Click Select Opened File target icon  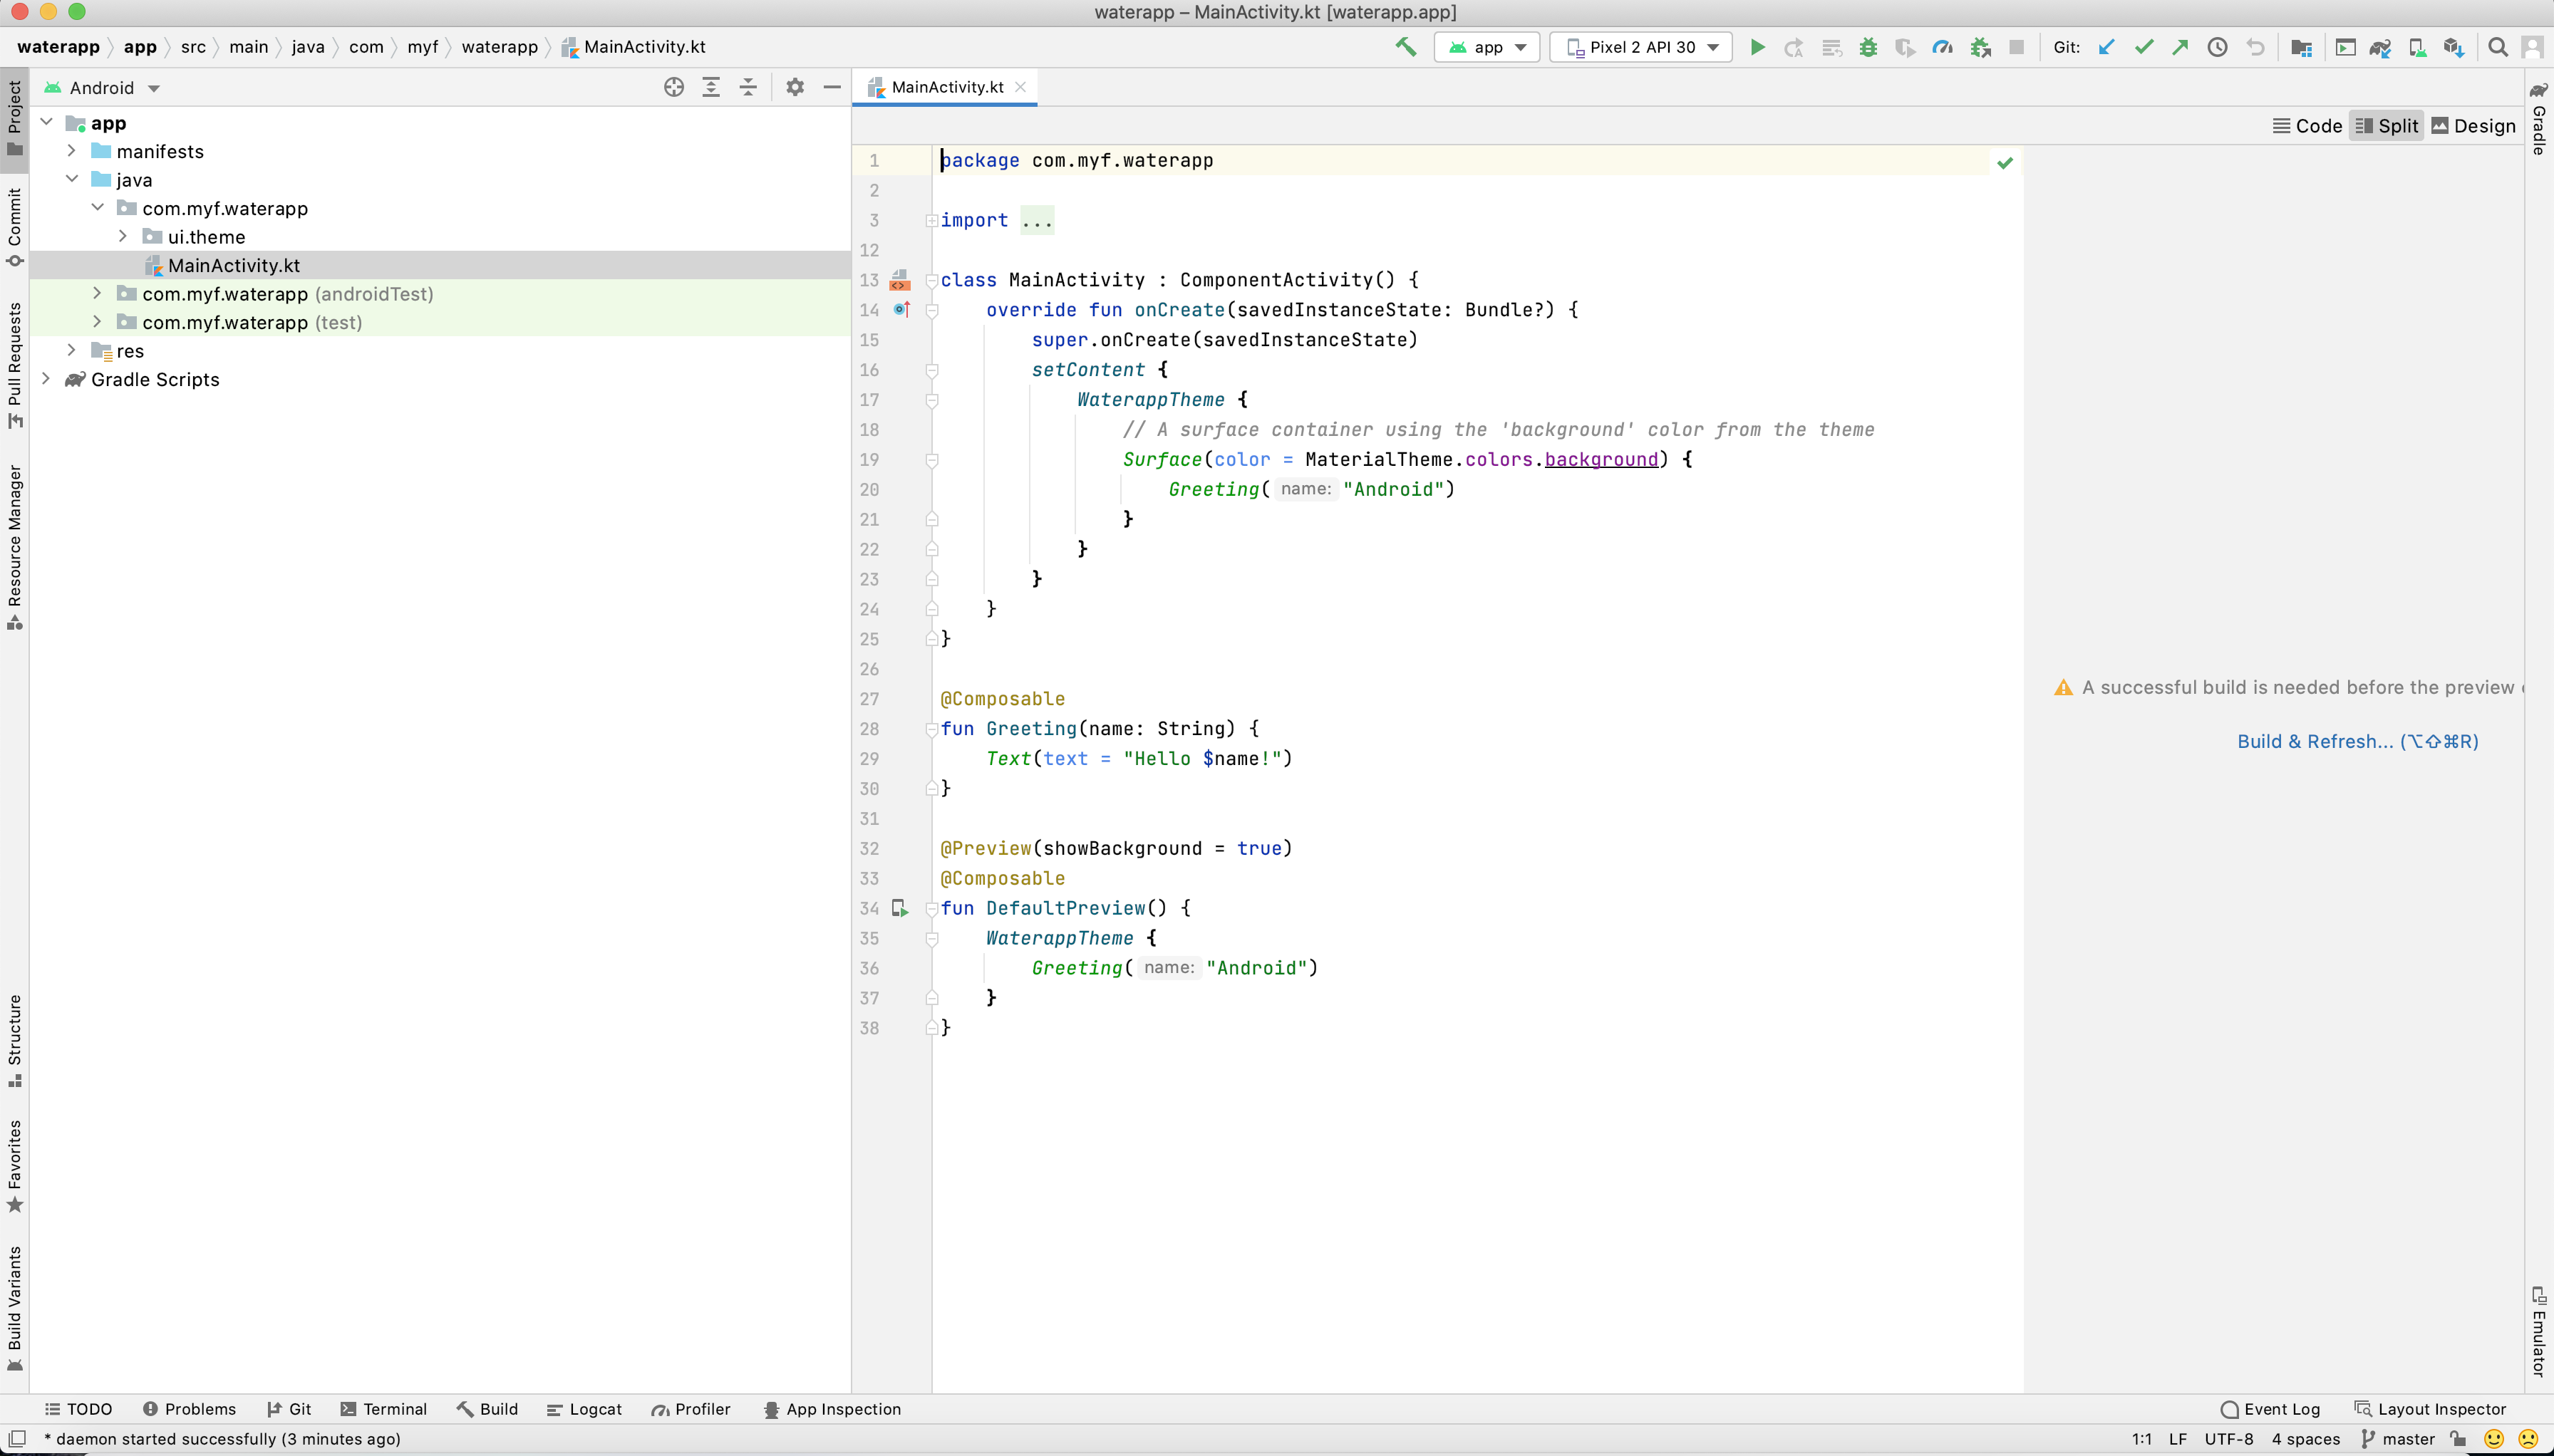coord(673,88)
